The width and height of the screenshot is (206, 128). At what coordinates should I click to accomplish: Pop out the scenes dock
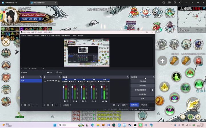(x=41, y=77)
